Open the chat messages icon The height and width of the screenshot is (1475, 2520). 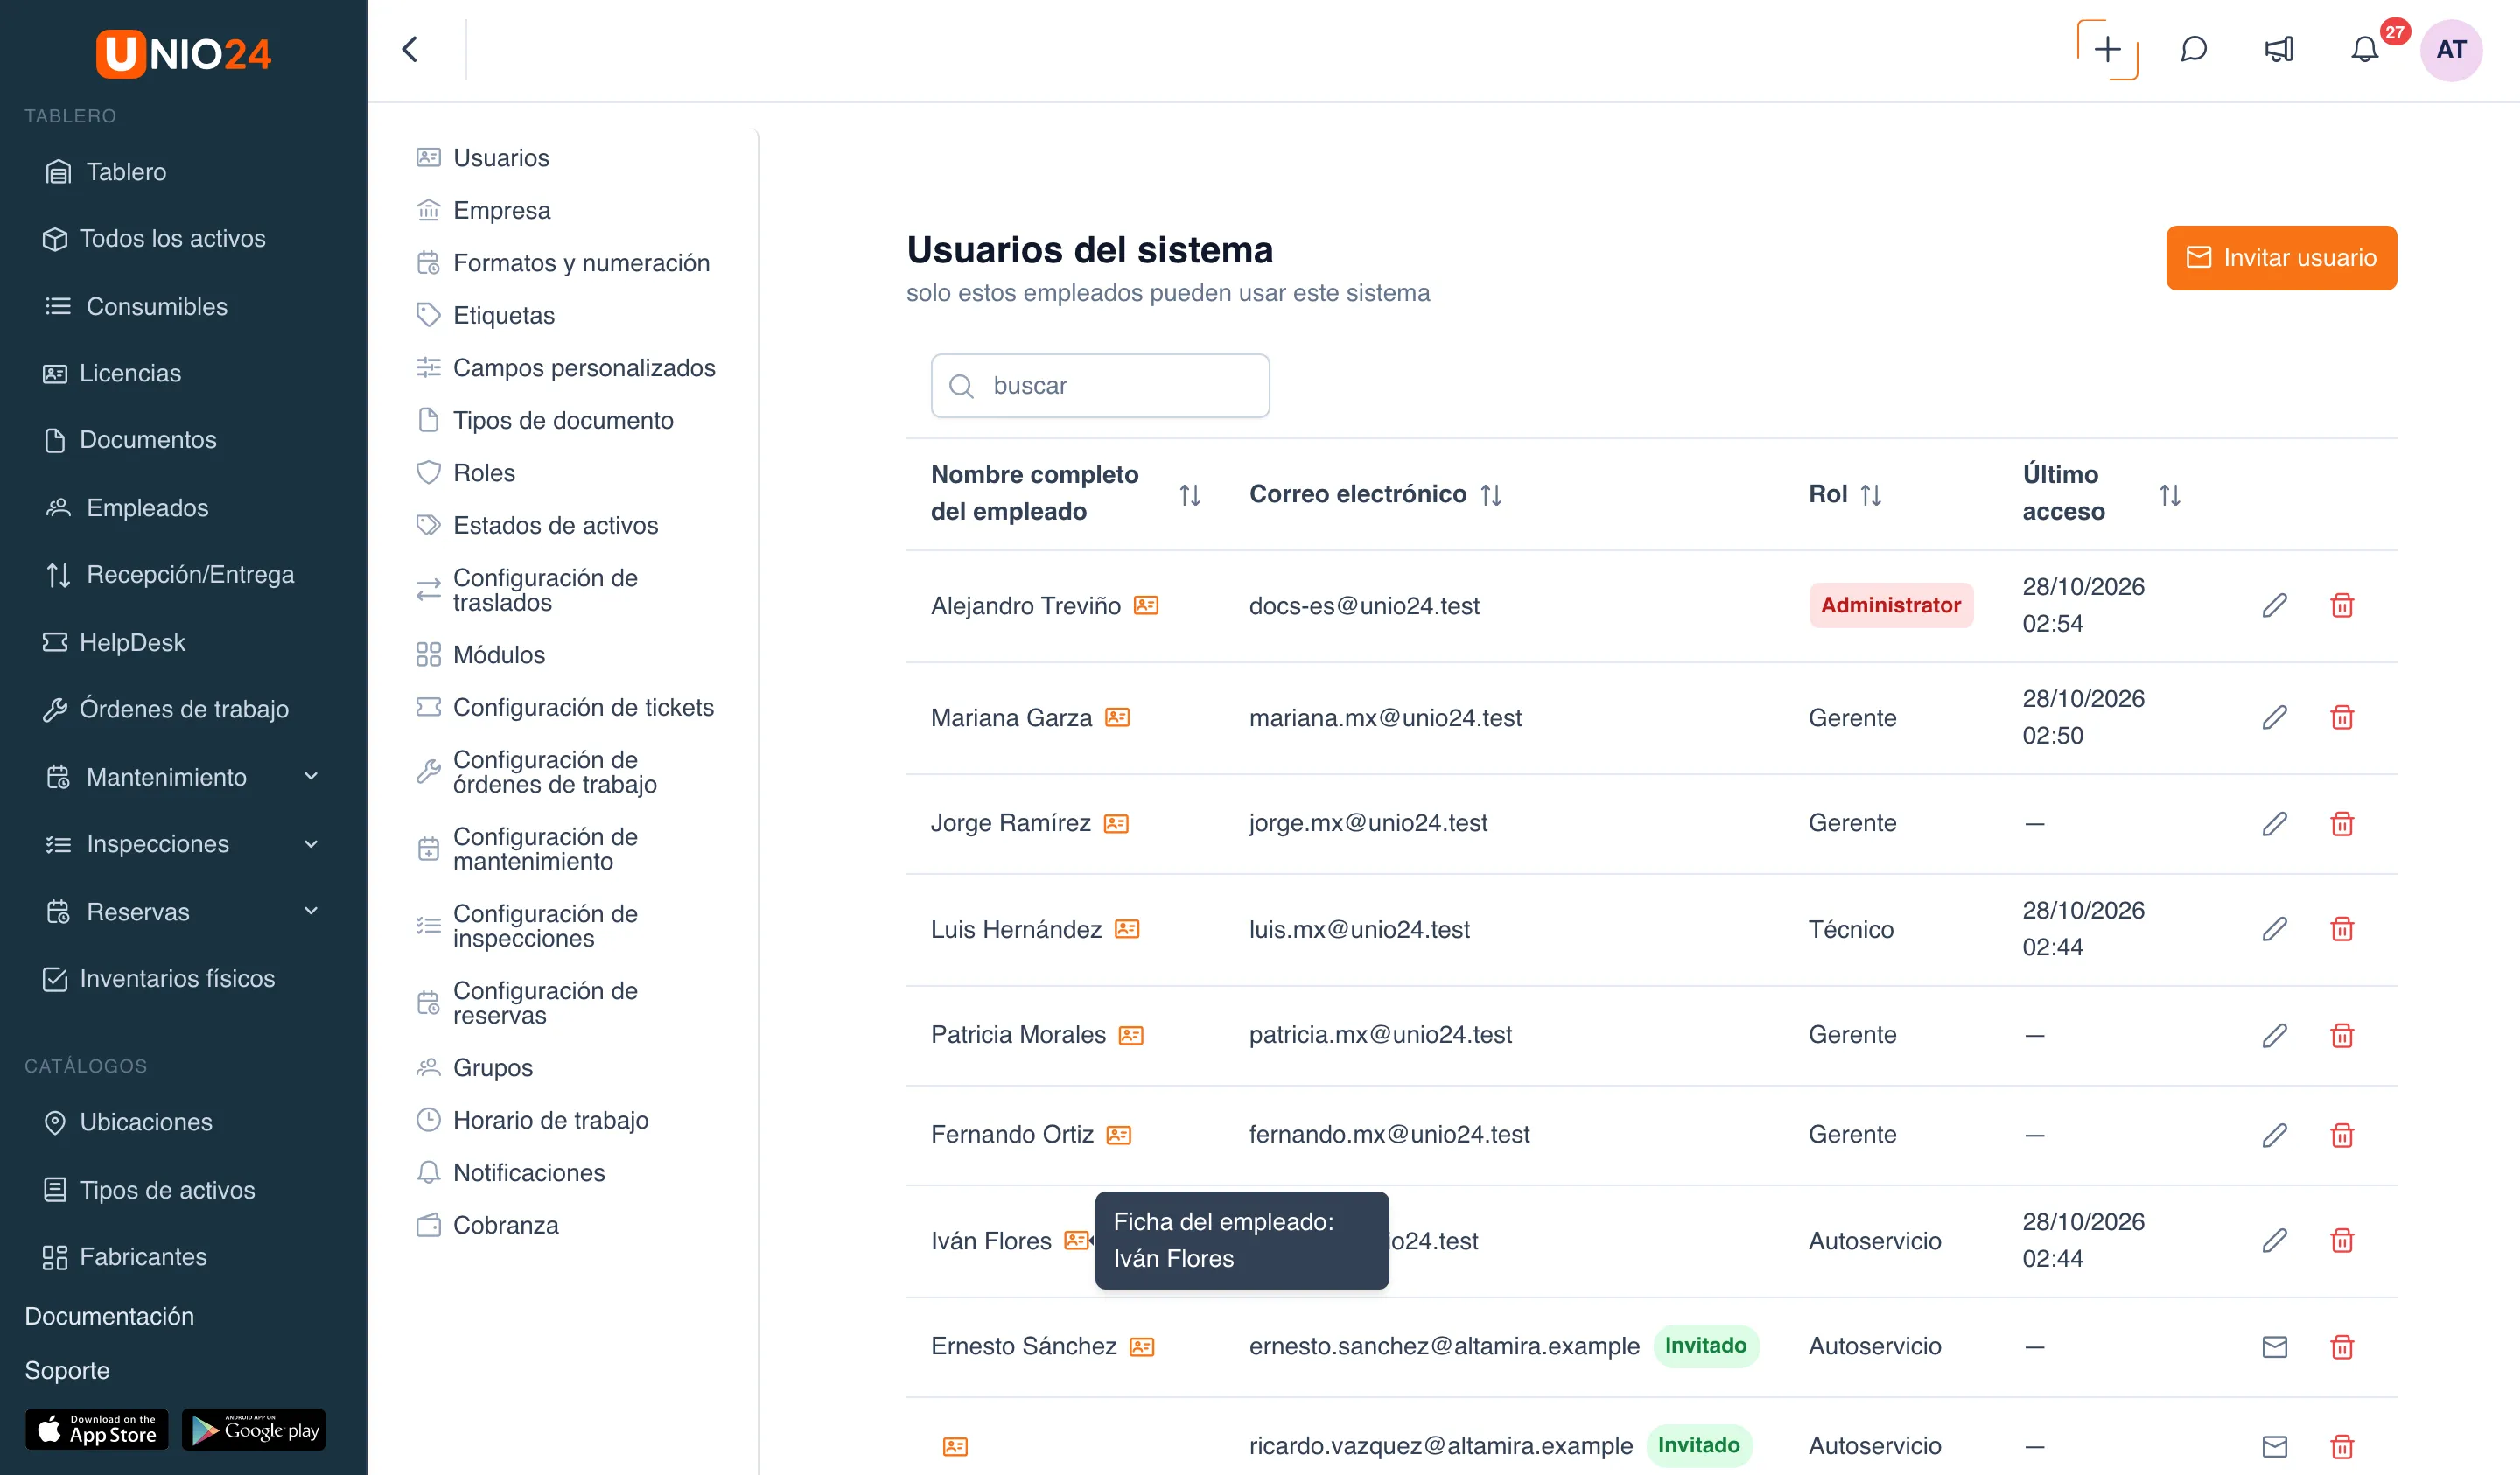(x=2193, y=49)
